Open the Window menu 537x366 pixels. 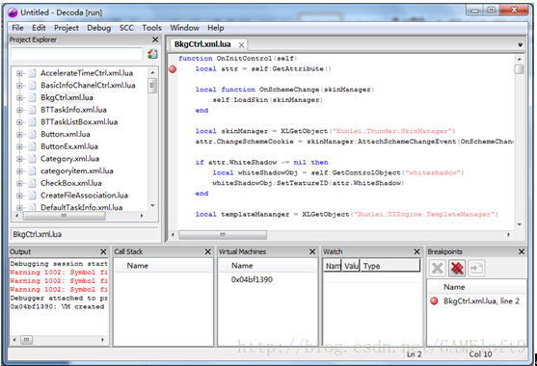[x=184, y=28]
